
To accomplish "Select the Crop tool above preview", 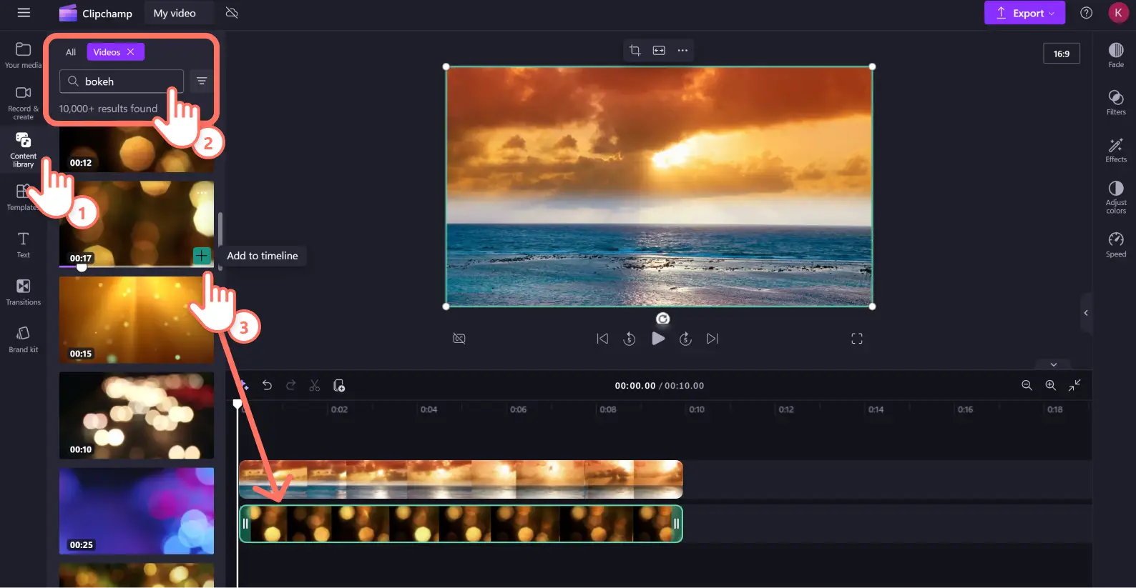I will coord(635,50).
